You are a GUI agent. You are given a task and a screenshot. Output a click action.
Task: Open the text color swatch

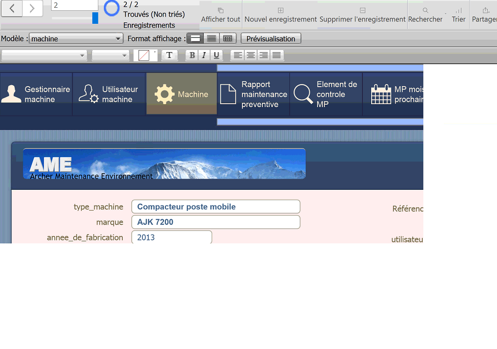tap(144, 55)
